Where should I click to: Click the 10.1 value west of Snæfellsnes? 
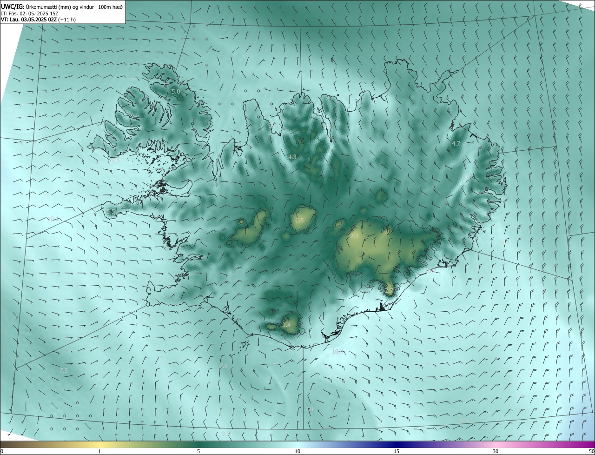tap(53, 219)
